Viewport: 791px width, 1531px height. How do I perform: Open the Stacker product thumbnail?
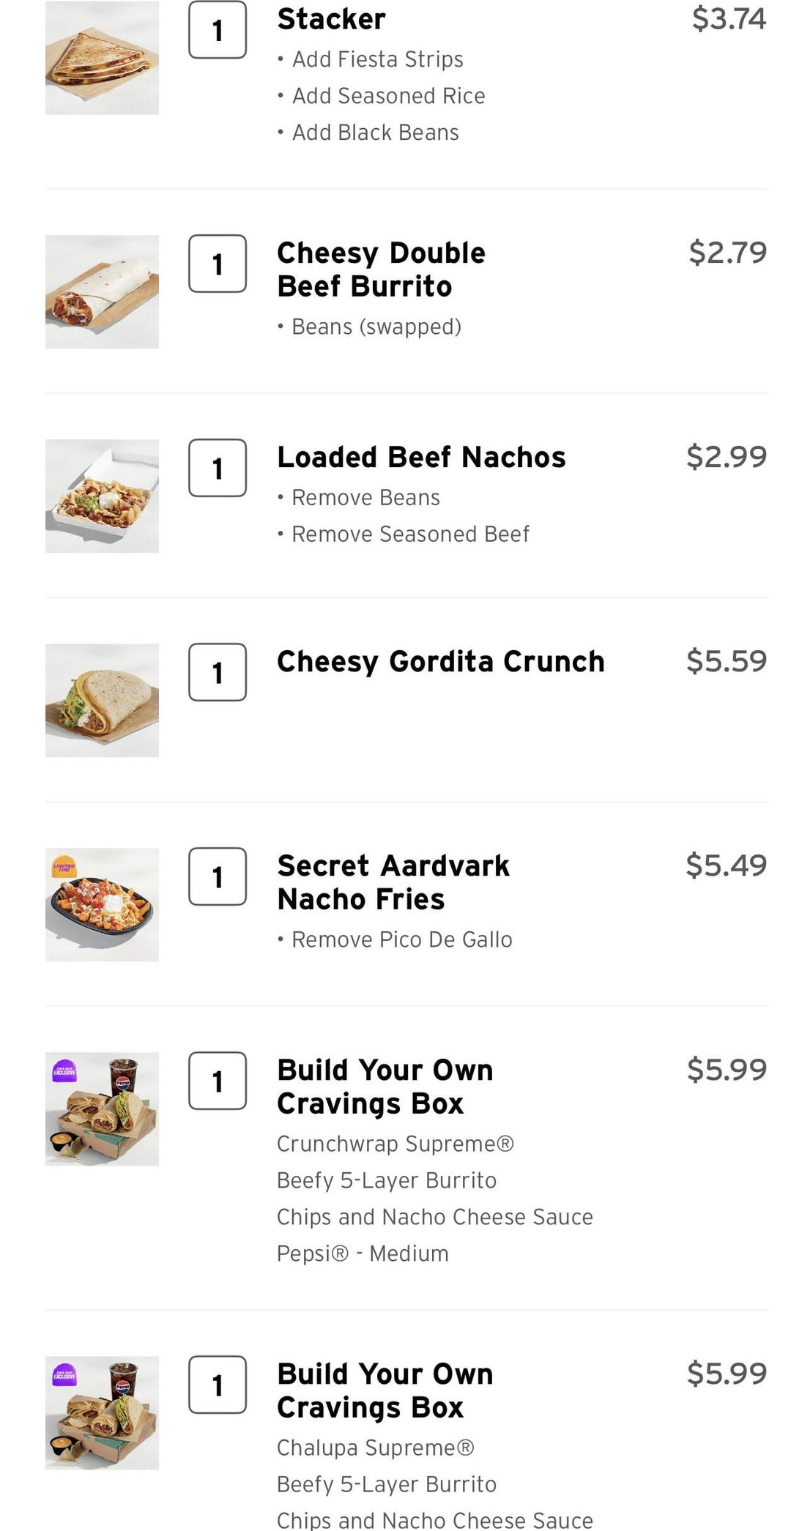(102, 58)
